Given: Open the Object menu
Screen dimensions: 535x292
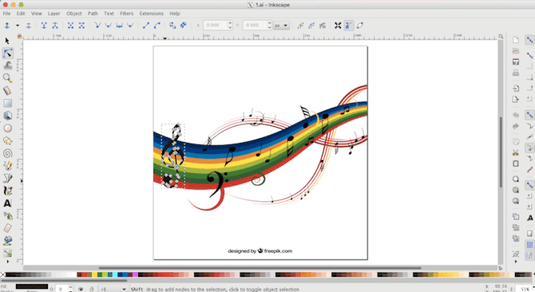Looking at the screenshot, I should coord(74,14).
